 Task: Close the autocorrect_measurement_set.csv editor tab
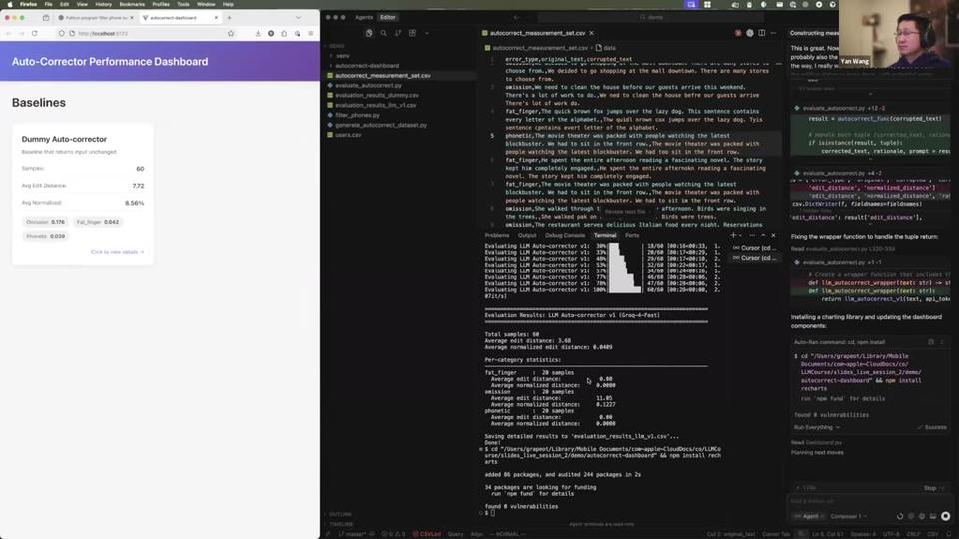coord(592,33)
